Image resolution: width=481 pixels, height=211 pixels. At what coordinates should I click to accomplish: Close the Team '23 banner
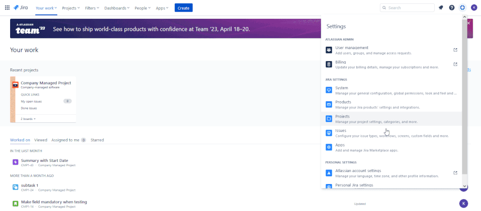tap(468, 23)
